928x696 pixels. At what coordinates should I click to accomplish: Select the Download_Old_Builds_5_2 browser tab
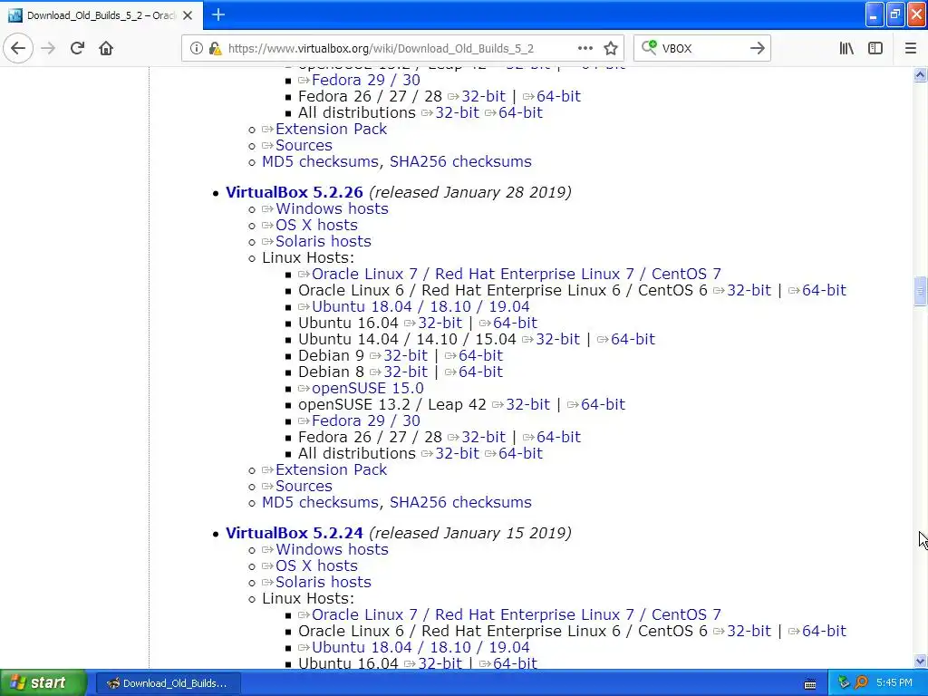click(x=101, y=15)
